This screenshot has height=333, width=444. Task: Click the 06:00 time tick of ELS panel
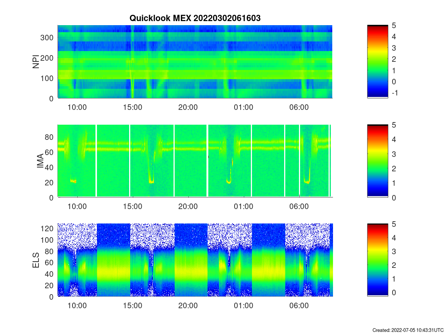coord(299,306)
